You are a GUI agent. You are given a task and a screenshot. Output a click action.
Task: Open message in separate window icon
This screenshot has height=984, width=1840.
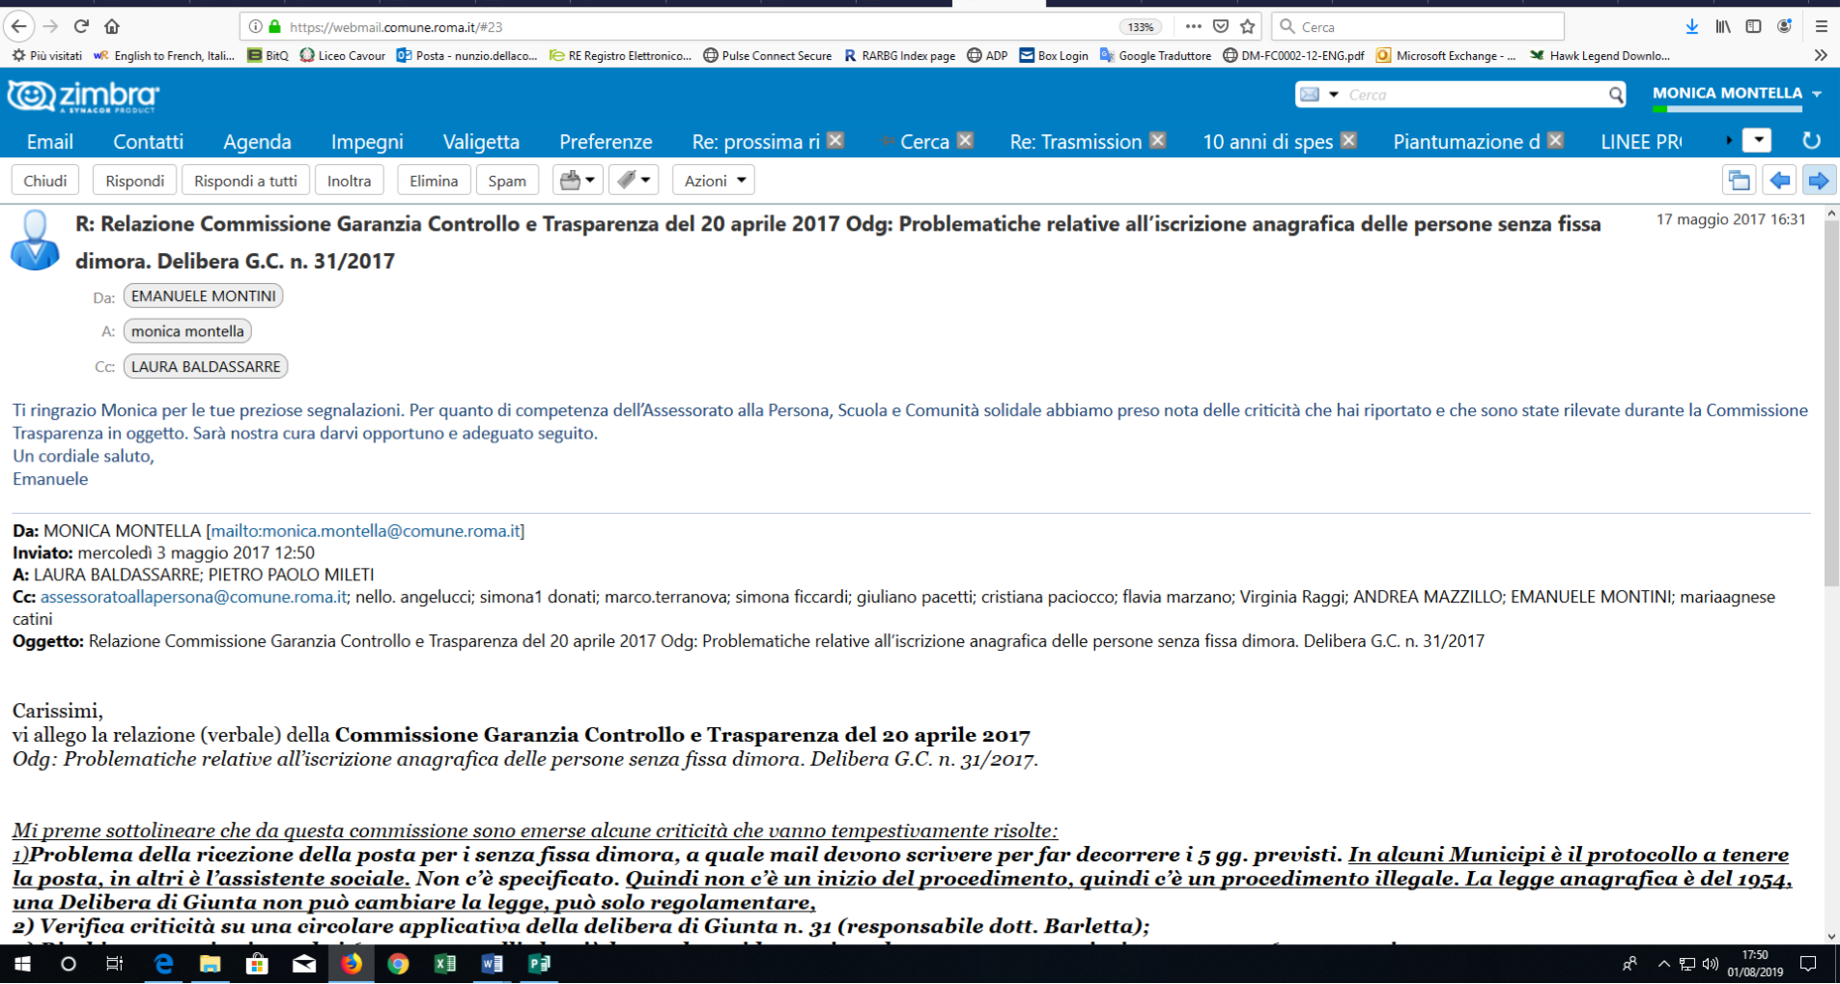click(1739, 181)
